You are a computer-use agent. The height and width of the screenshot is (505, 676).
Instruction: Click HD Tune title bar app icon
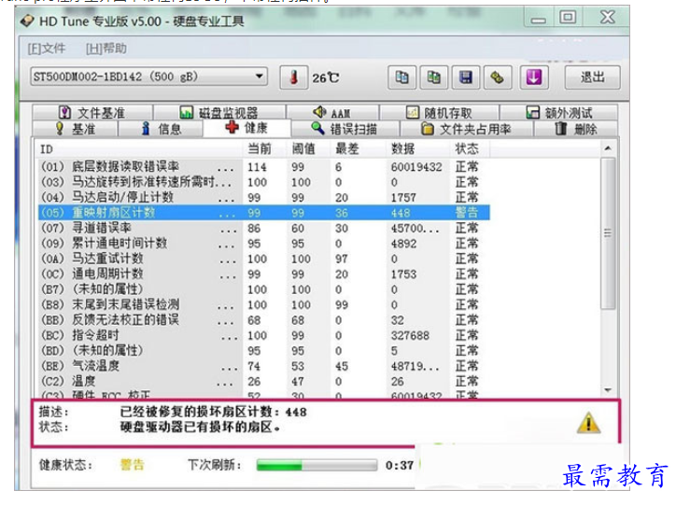27,21
